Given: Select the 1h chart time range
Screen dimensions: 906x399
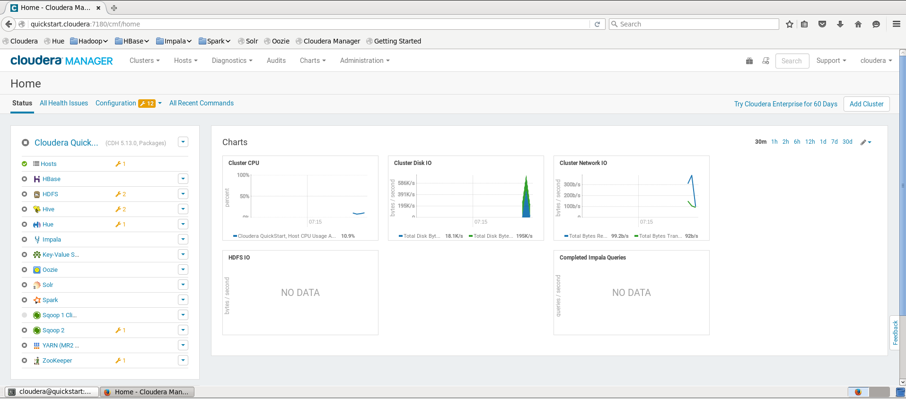Looking at the screenshot, I should [774, 142].
